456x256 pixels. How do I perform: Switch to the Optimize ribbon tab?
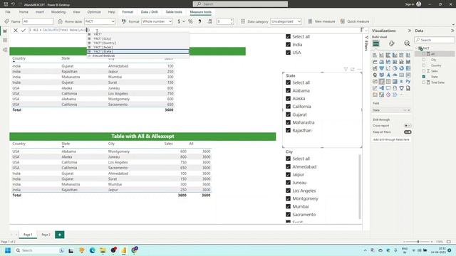click(x=94, y=12)
